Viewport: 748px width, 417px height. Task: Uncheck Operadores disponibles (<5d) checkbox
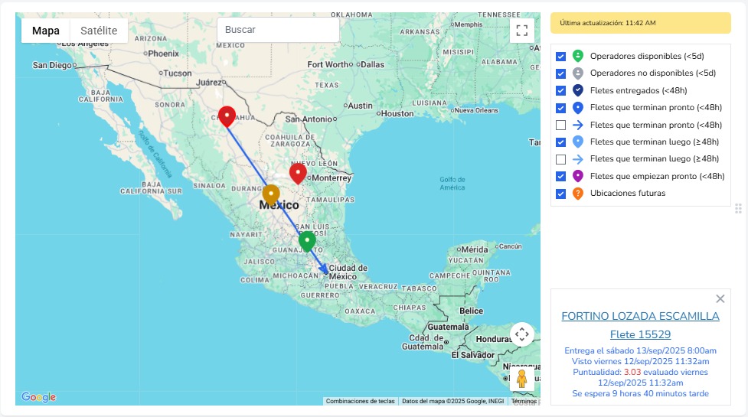pos(561,57)
